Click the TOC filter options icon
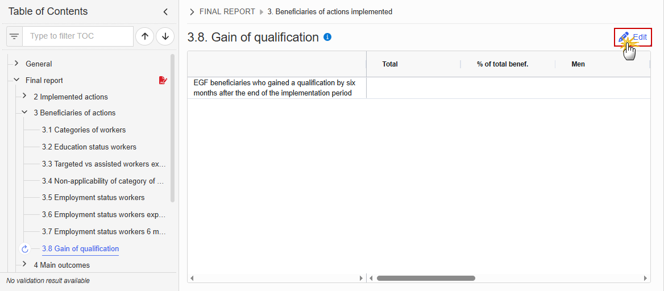The width and height of the screenshot is (664, 291). [14, 36]
